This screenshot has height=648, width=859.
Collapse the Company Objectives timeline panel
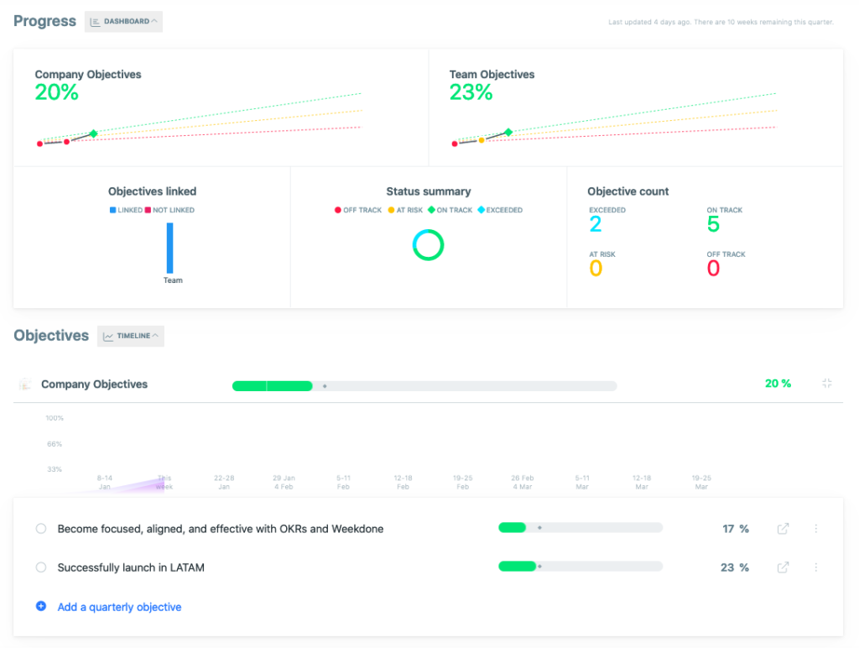point(827,384)
